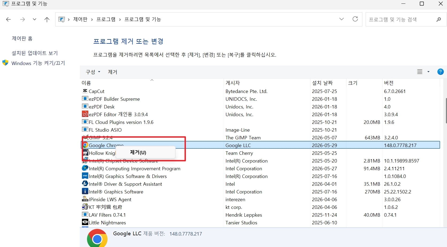This screenshot has width=447, height=247.
Task: Click Bytedance Pte. Ltd. publisher text
Action: pos(246,91)
